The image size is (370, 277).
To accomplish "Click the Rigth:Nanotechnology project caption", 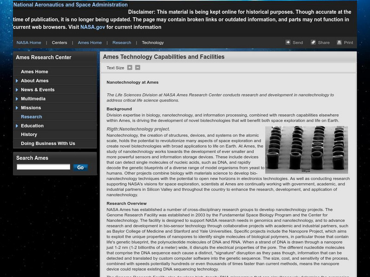I will pos(138,129).
